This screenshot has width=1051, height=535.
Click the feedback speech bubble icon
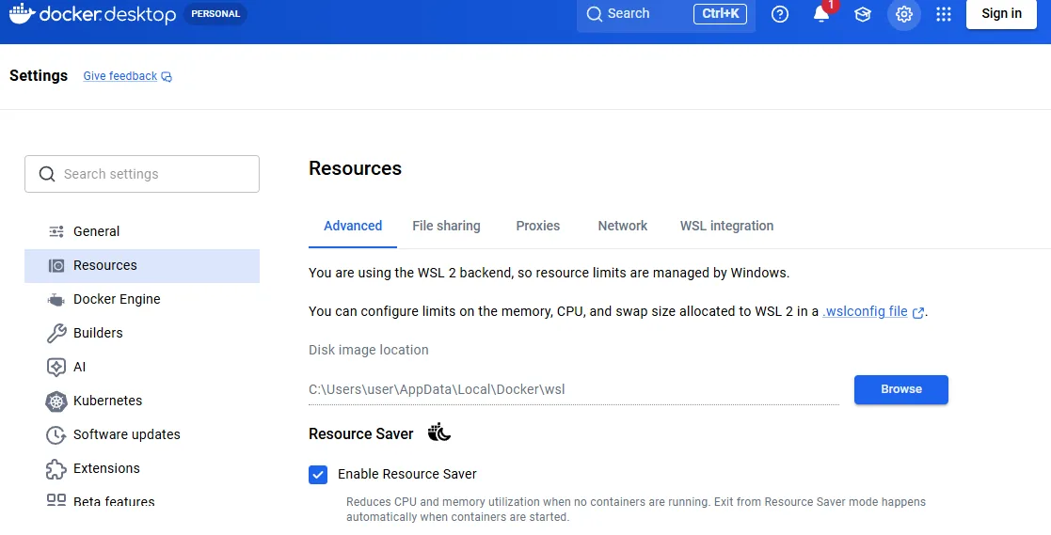coord(167,77)
